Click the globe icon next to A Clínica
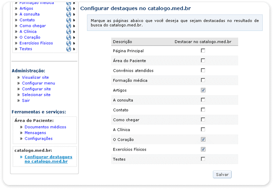This screenshot has width=273, height=189. coord(68,31)
